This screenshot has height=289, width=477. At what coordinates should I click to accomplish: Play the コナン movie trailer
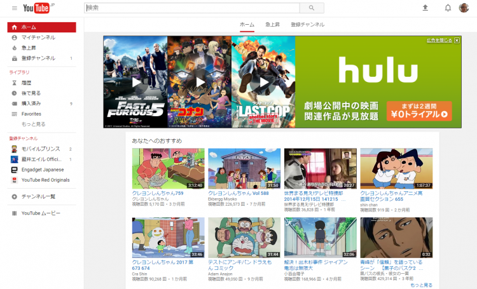tap(200, 82)
